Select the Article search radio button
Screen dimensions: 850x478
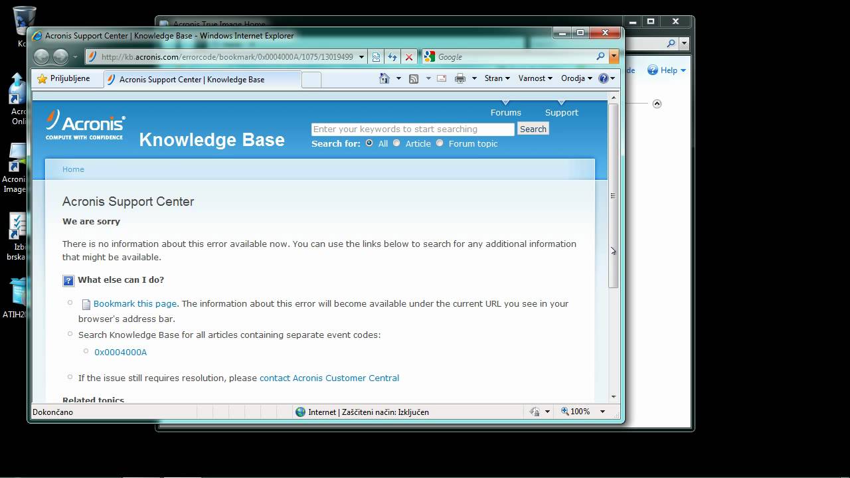click(x=396, y=143)
